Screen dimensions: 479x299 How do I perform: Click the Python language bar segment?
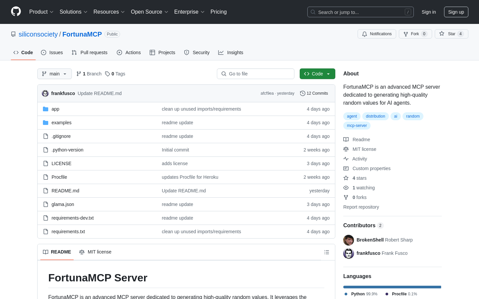tap(392, 287)
